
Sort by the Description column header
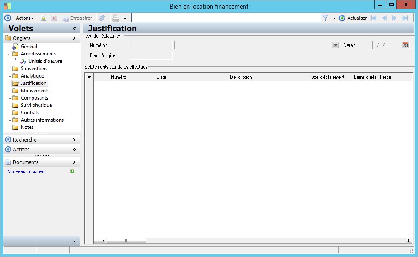point(241,77)
